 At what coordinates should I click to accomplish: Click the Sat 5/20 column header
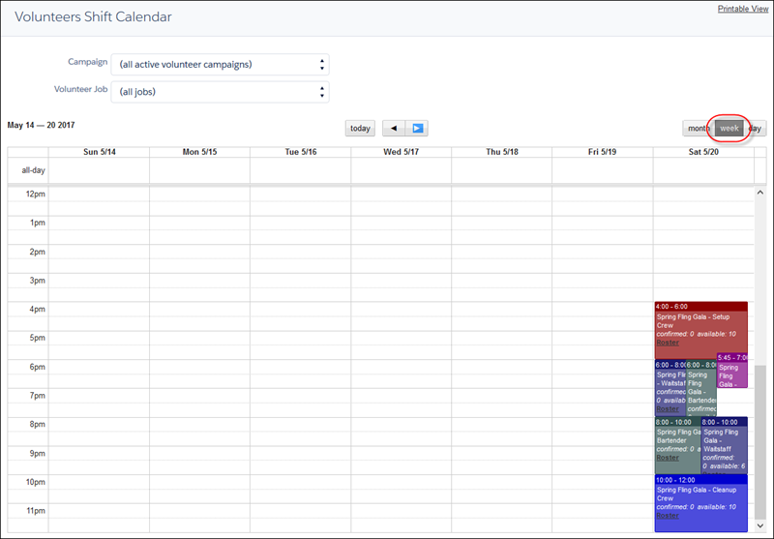tap(703, 152)
